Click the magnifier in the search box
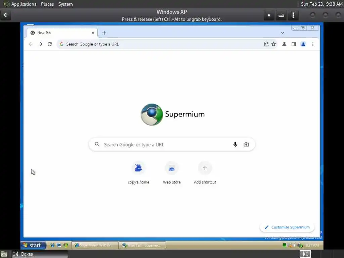344x258 pixels. [97, 144]
